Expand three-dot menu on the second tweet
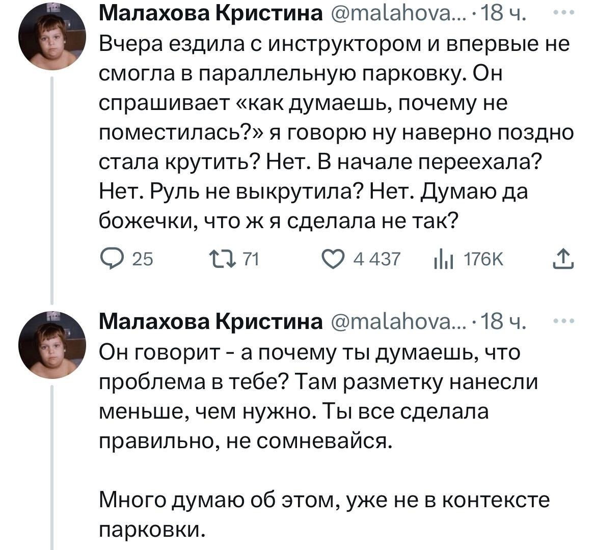596x550 pixels. [x=564, y=321]
